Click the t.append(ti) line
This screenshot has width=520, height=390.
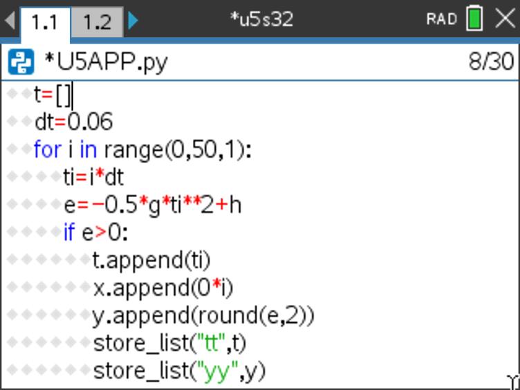[x=151, y=261]
